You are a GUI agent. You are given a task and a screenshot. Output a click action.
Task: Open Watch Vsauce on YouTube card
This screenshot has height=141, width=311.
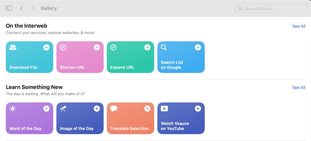[x=181, y=118]
